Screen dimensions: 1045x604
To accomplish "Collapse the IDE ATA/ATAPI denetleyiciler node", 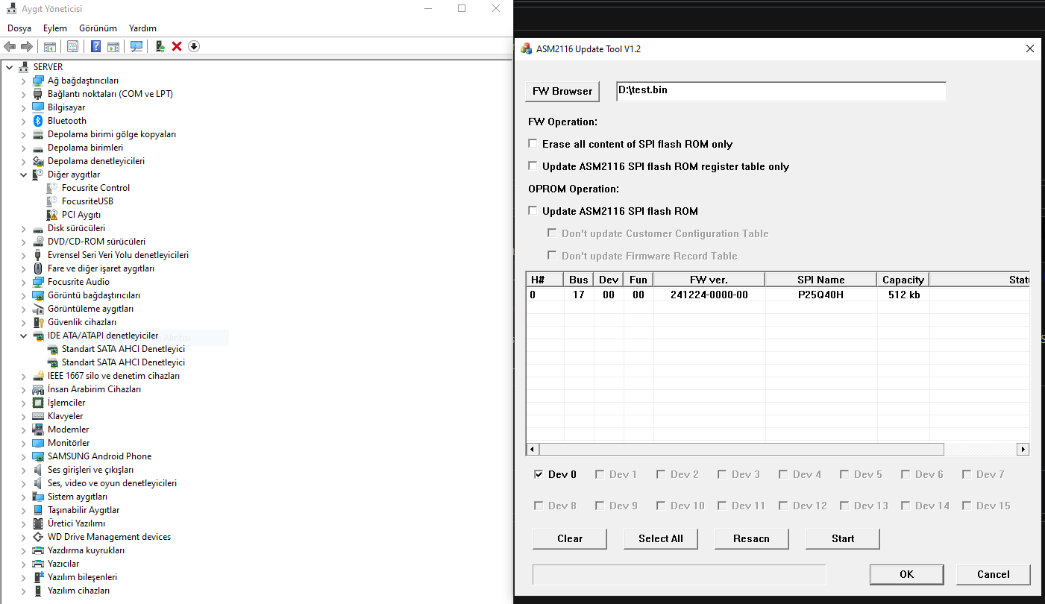I will (x=24, y=336).
